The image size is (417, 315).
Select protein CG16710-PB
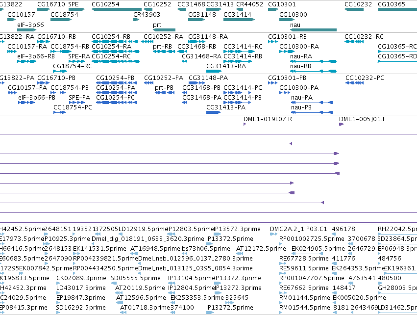tap(56, 78)
